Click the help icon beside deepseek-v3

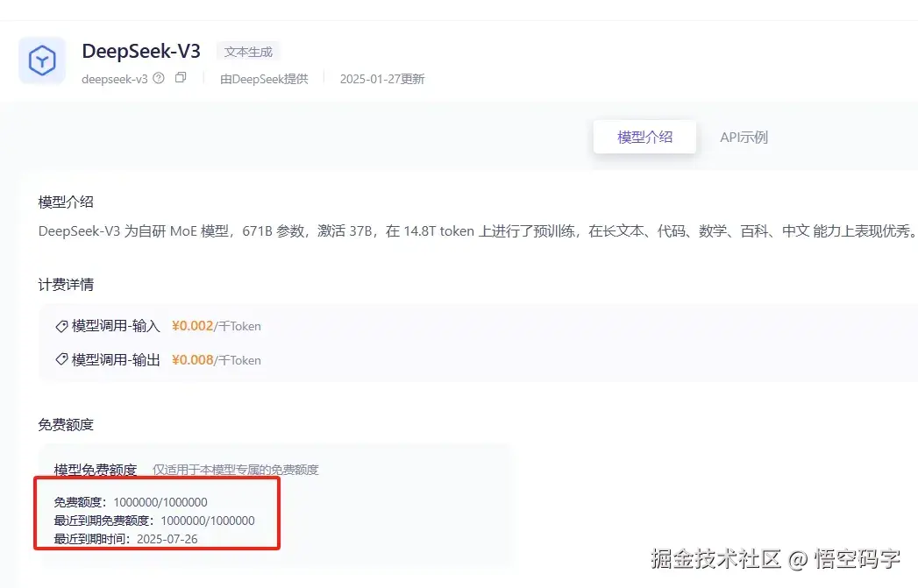159,78
